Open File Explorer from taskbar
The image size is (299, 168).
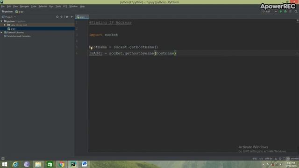38,164
